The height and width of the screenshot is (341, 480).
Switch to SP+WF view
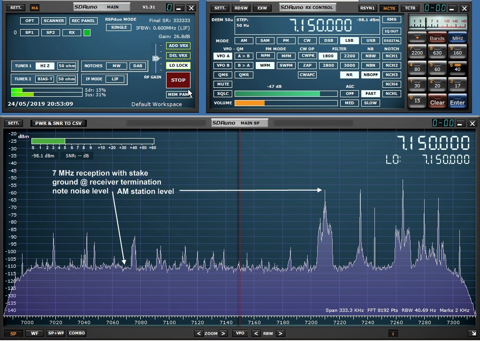pos(56,333)
